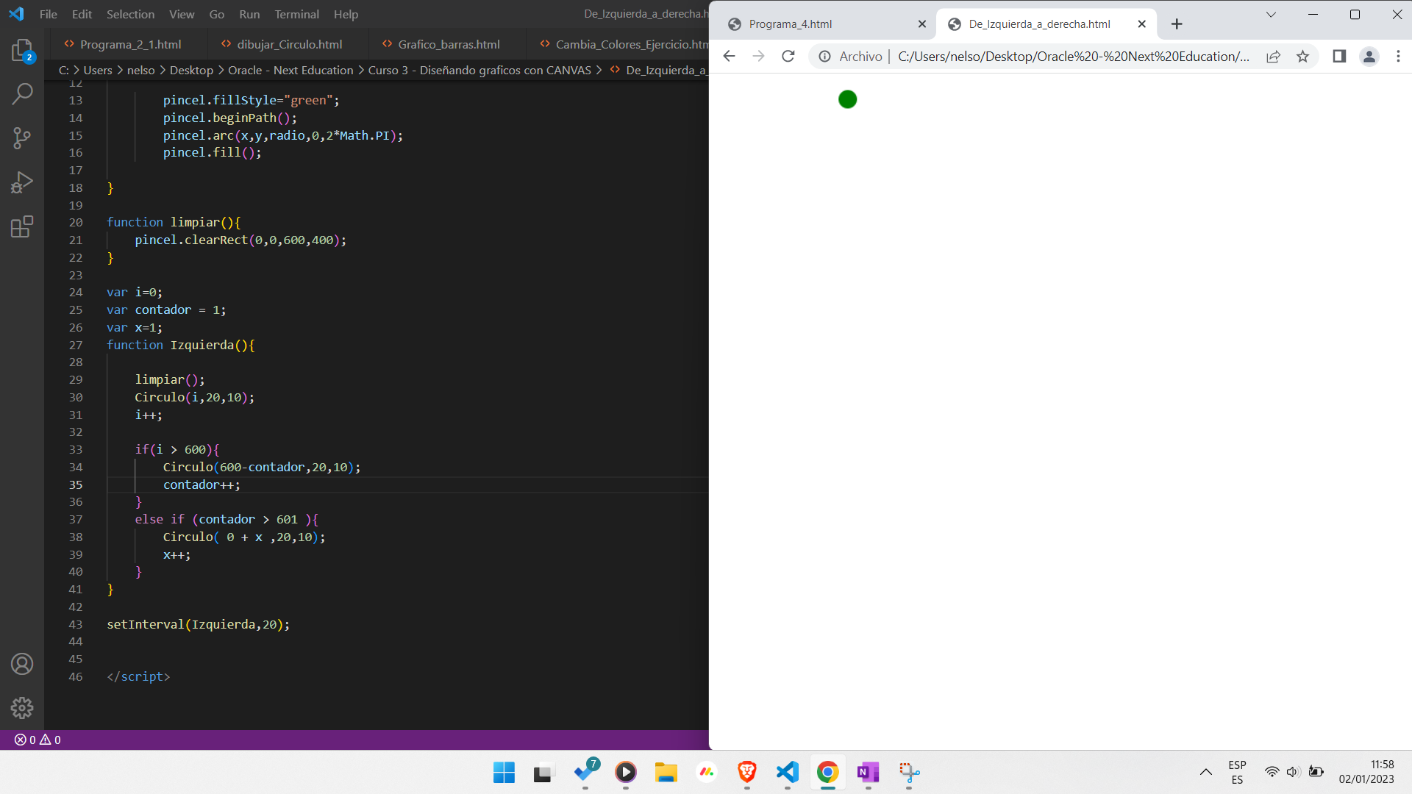Close the De_Izquierda_a_derecha.html browser tab

pyautogui.click(x=1141, y=24)
